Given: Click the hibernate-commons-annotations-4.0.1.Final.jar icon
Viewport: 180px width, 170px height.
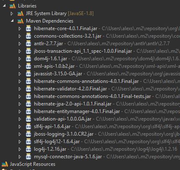Looking at the screenshot, I should pos(28,81).
